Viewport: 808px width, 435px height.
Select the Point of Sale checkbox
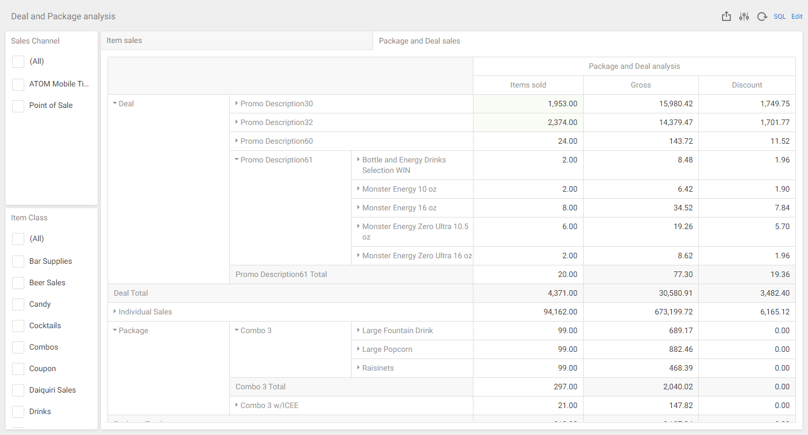click(x=18, y=105)
